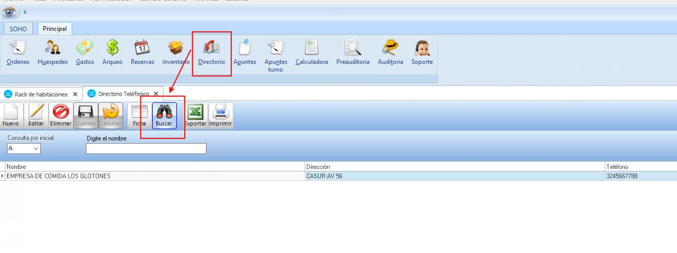Open the quick access toolbar dropdown arrow
Image resolution: width=677 pixels, height=253 pixels.
(x=25, y=12)
